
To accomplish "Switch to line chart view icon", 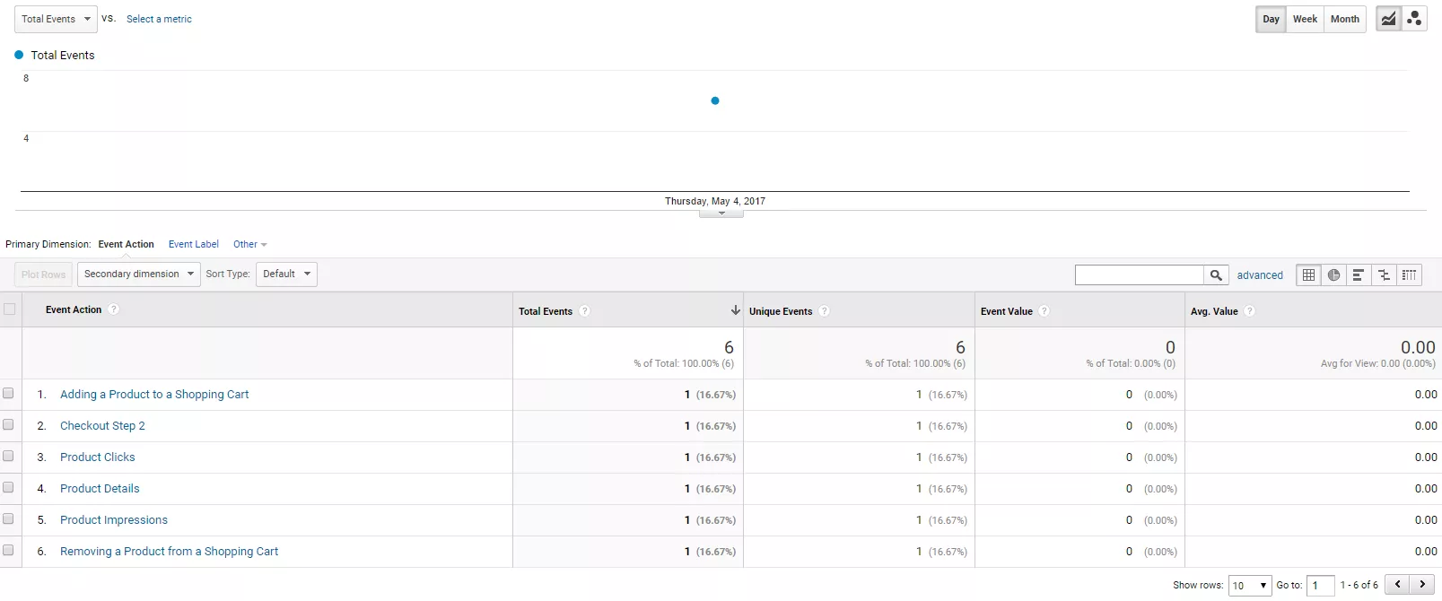I will tap(1388, 19).
